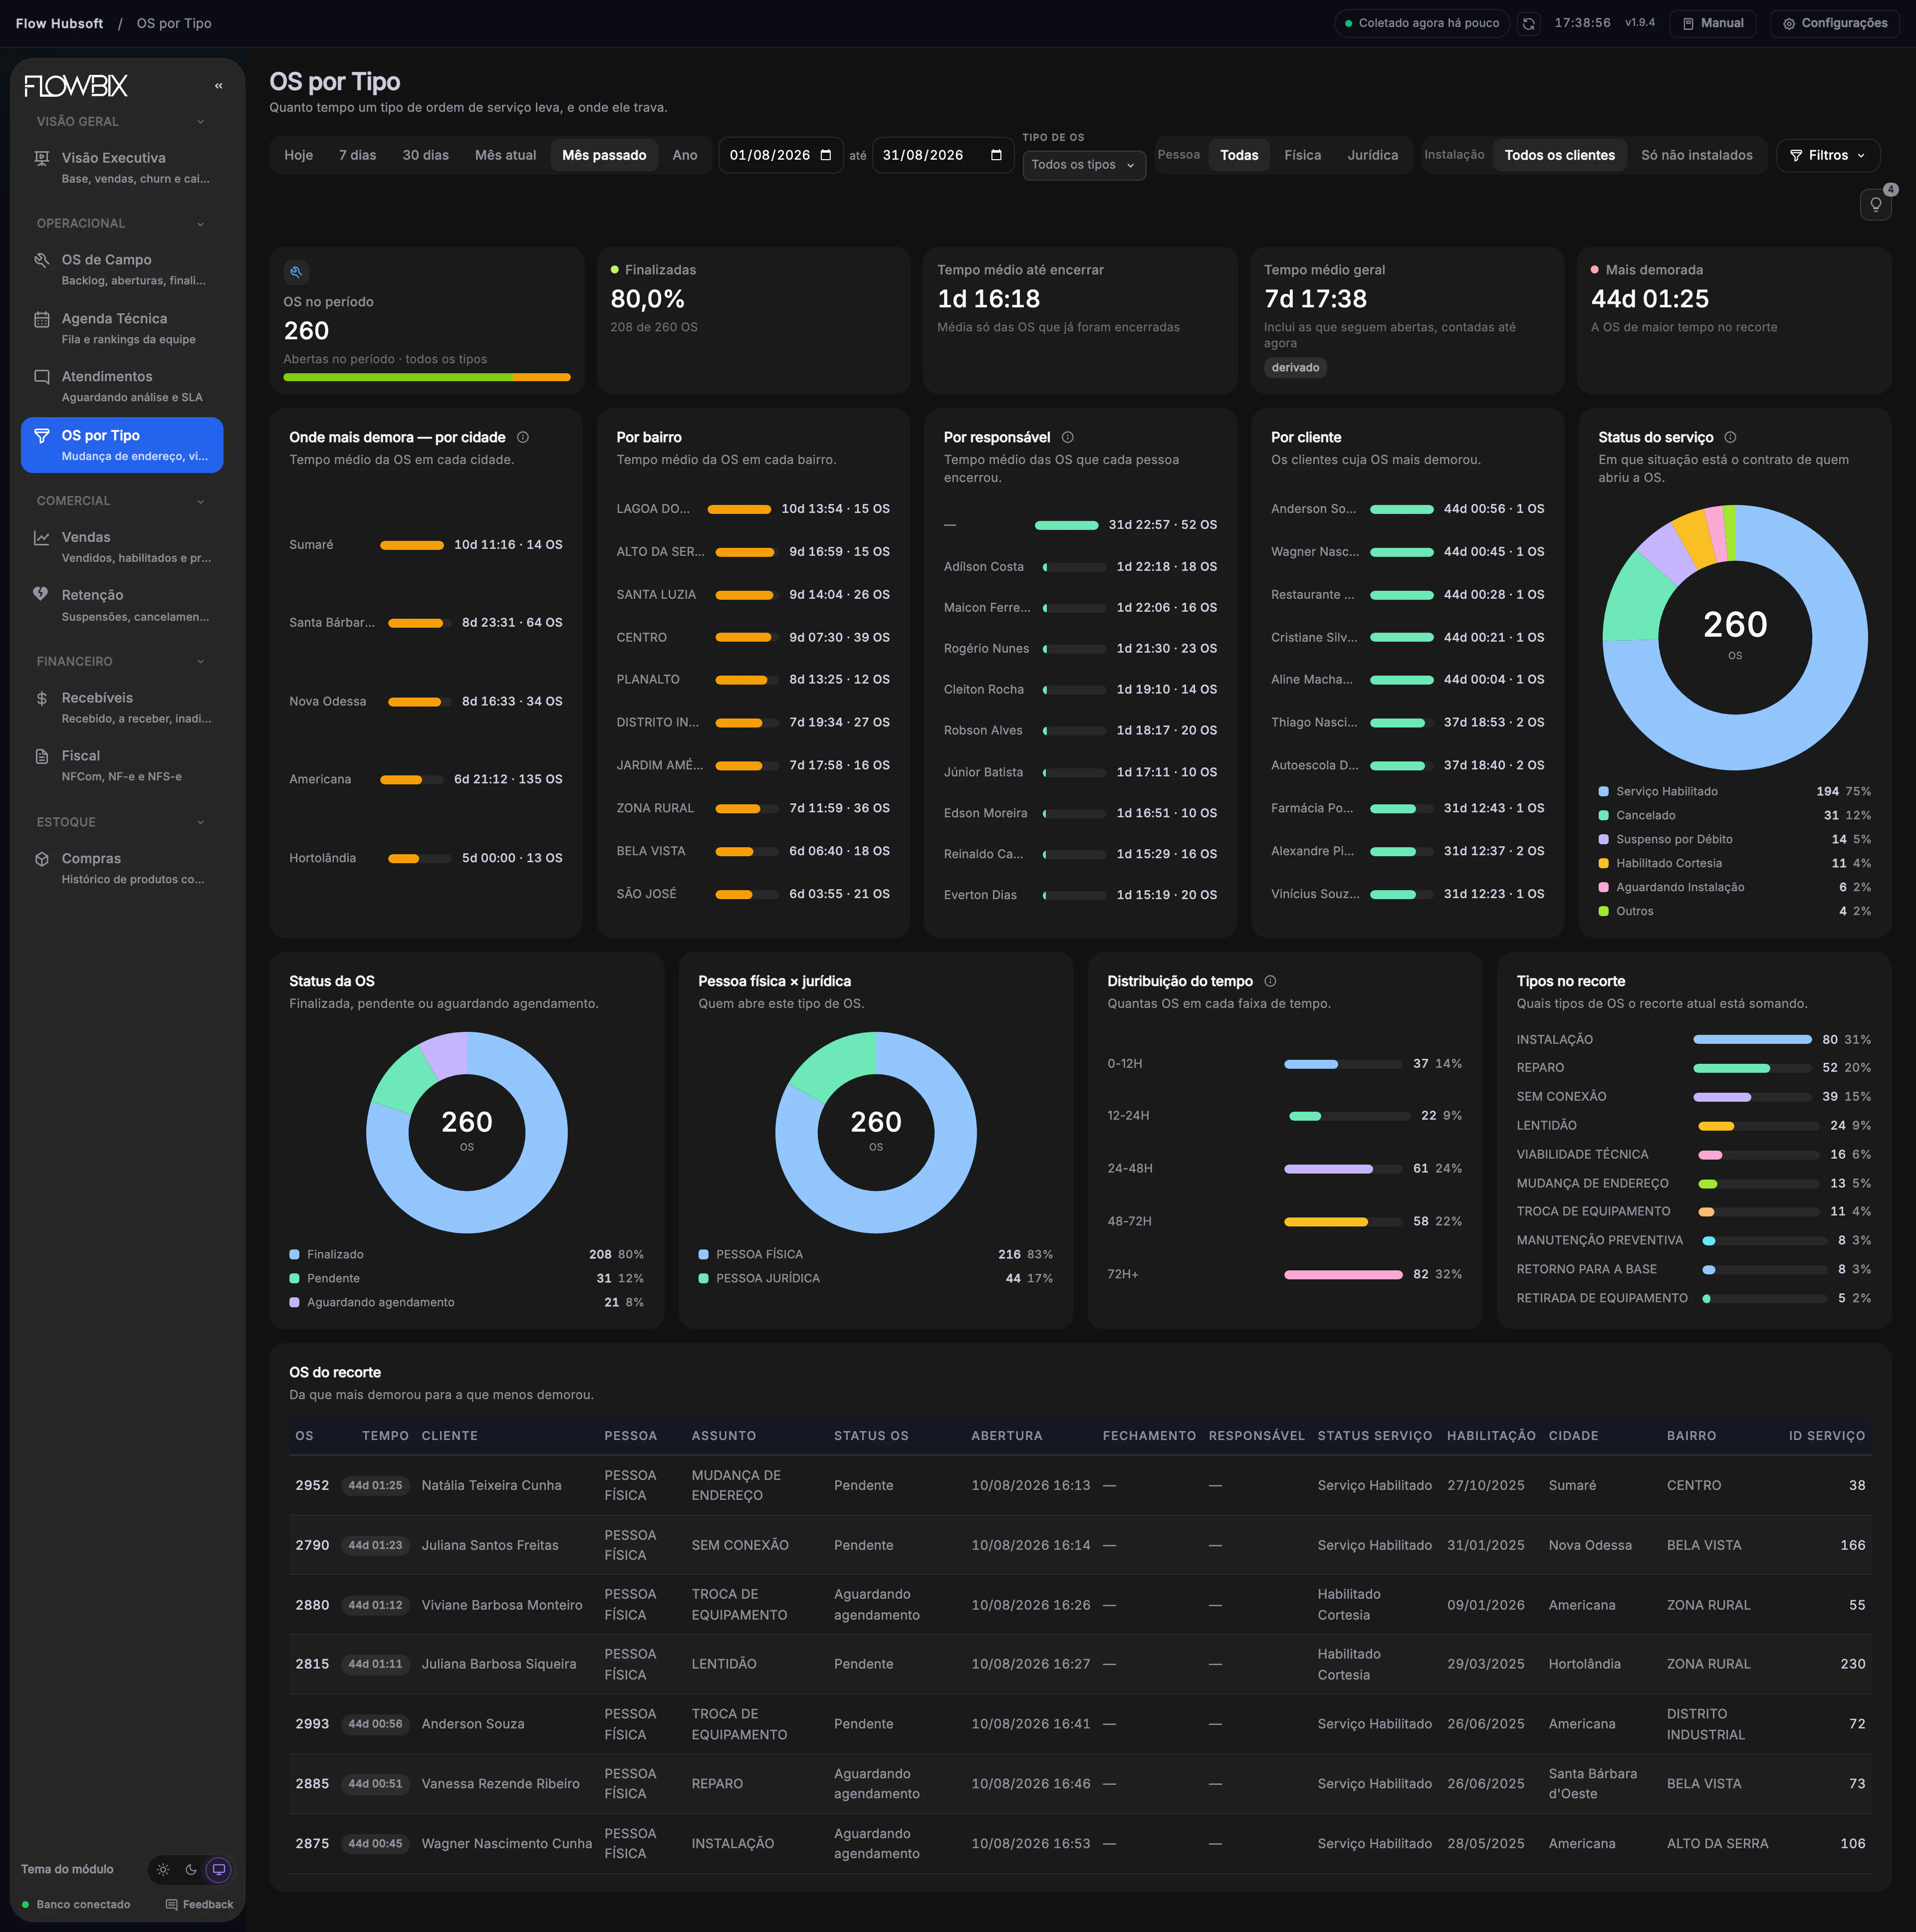The width and height of the screenshot is (1916, 1932).
Task: Click the INSTALAÇÃO type row
Action: (1693, 1040)
